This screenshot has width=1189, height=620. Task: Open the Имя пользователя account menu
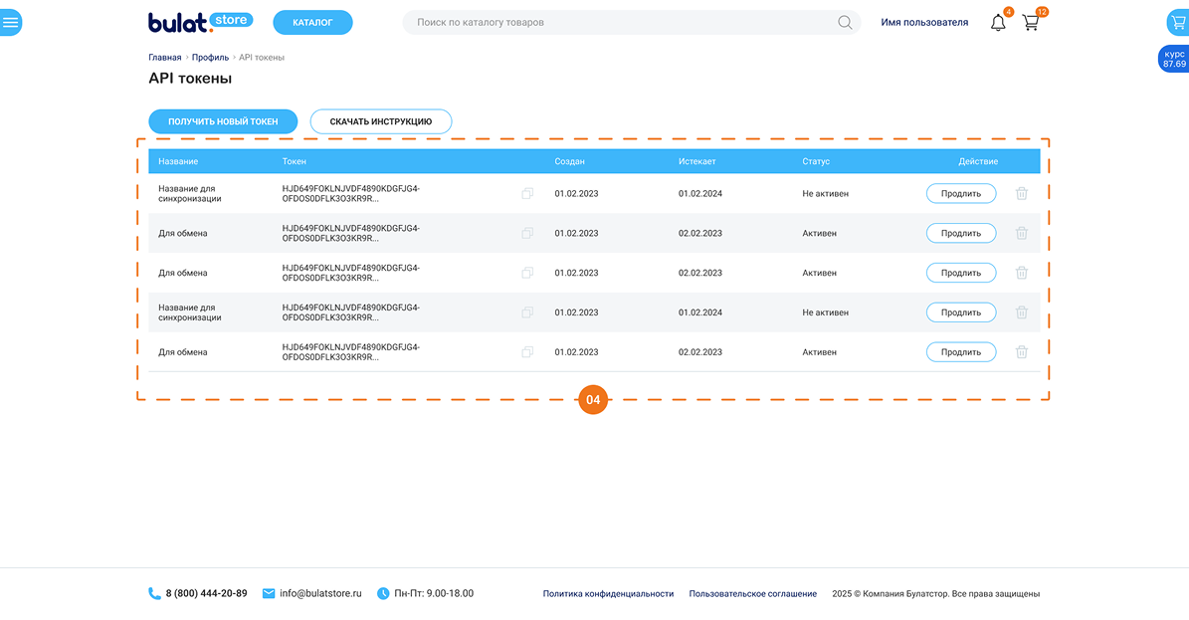tap(924, 23)
